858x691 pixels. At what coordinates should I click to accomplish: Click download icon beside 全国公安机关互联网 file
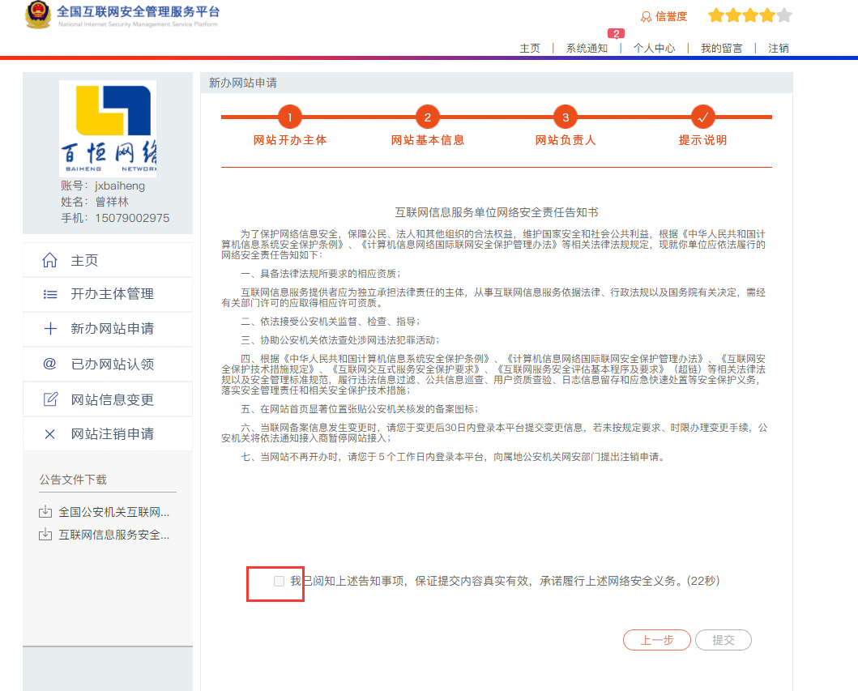[46, 511]
